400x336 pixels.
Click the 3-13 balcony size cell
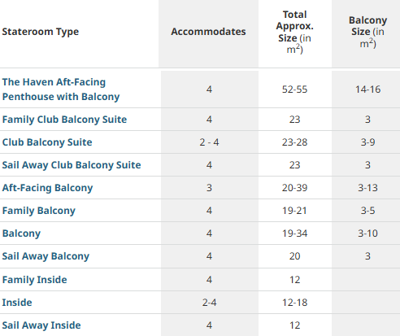point(367,188)
